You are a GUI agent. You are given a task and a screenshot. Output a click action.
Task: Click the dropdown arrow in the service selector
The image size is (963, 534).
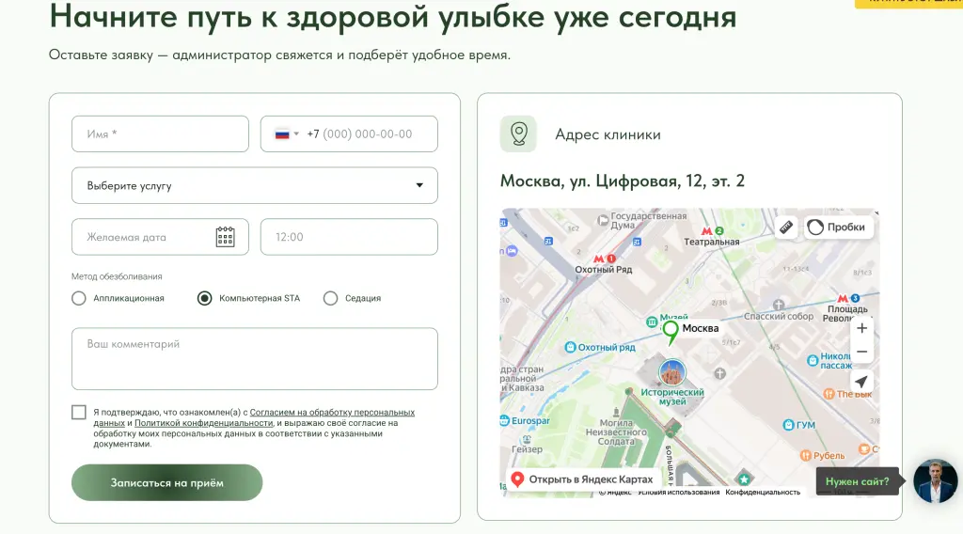[419, 185]
